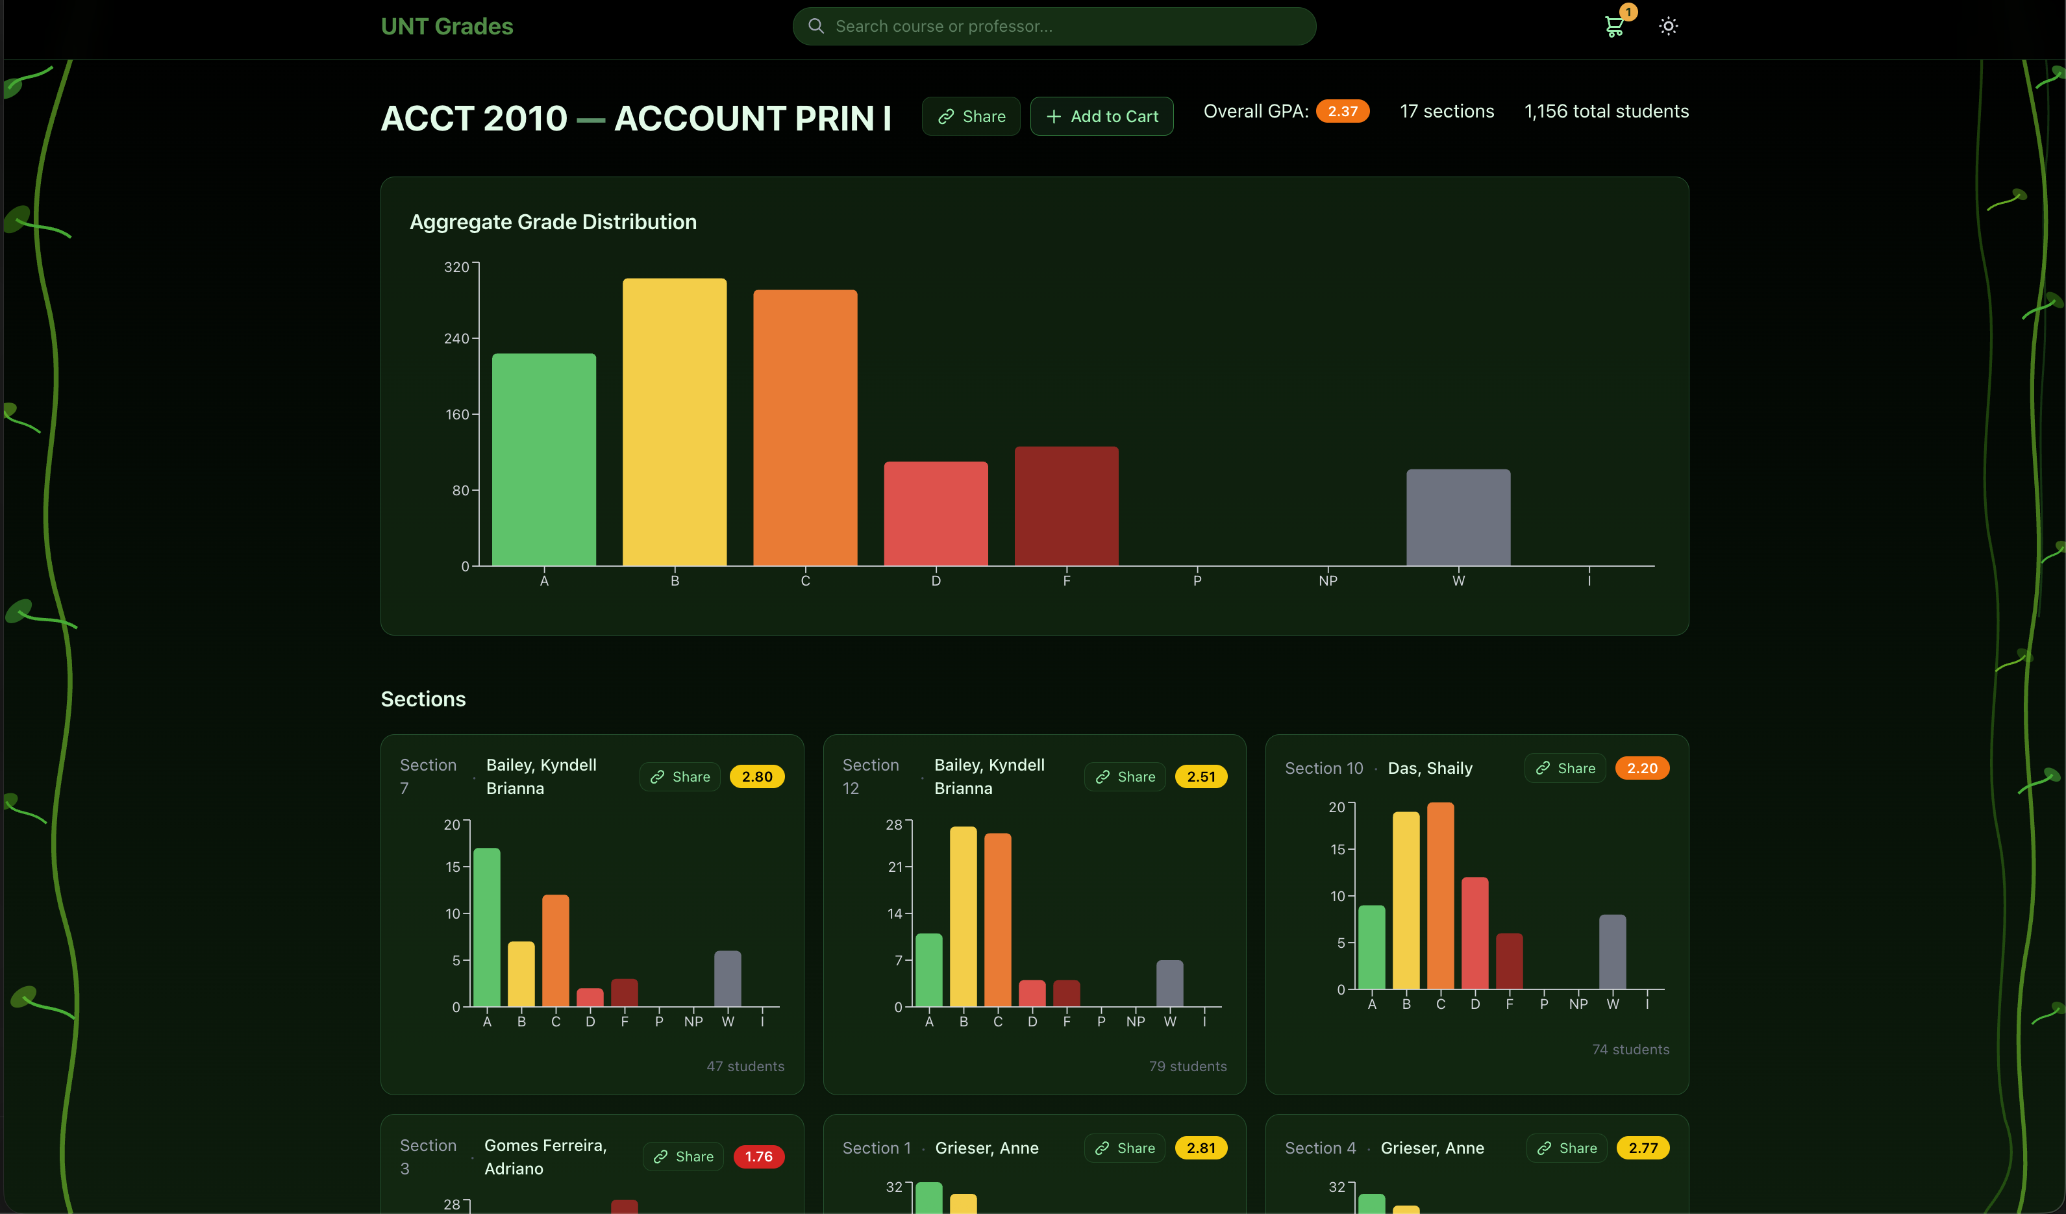2066x1214 pixels.
Task: Click the dark red F bar in aggregate chart
Action: tap(1066, 506)
